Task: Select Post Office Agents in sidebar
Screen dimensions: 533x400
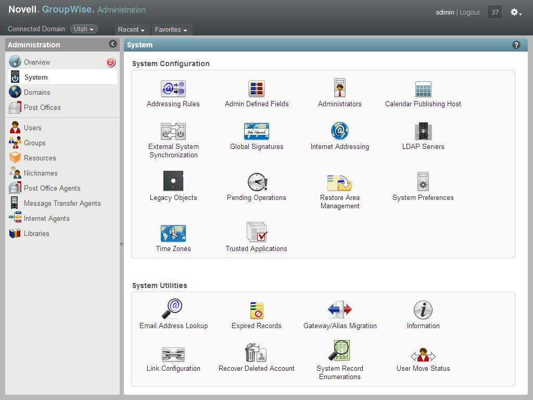Action: click(x=52, y=188)
